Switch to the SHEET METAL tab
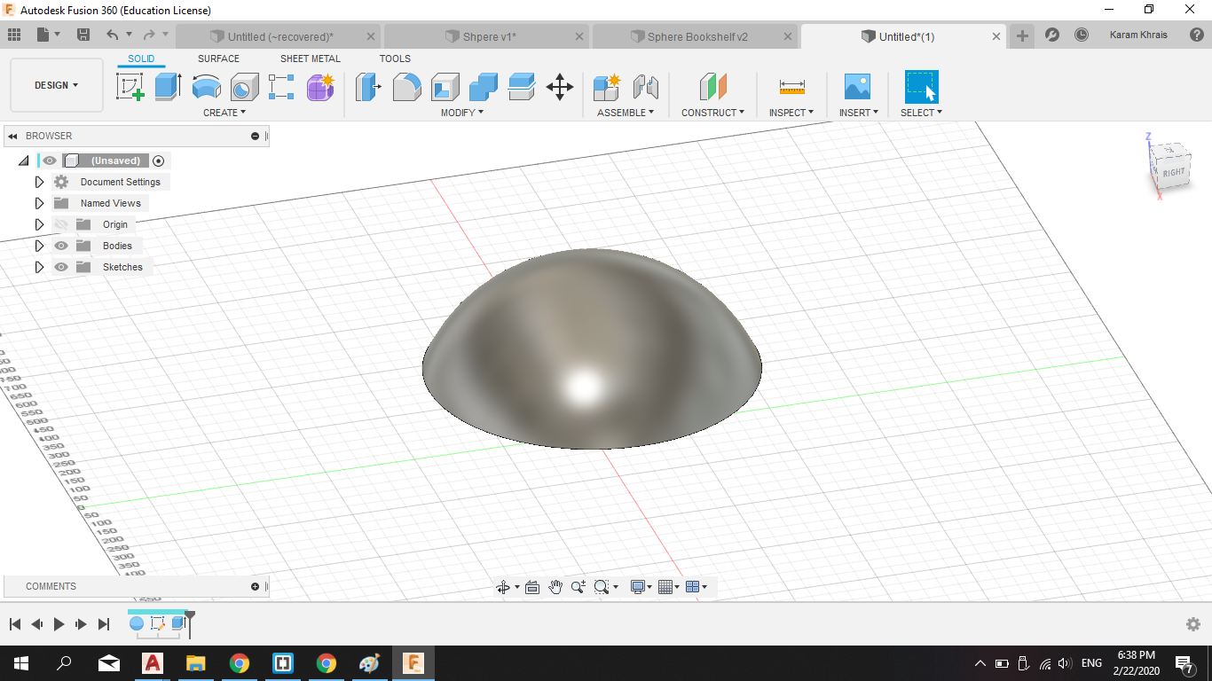Screen dimensions: 1212x681 pyautogui.click(x=311, y=59)
